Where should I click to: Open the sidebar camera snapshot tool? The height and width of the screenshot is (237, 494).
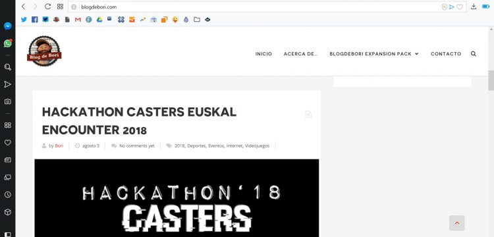(7, 101)
